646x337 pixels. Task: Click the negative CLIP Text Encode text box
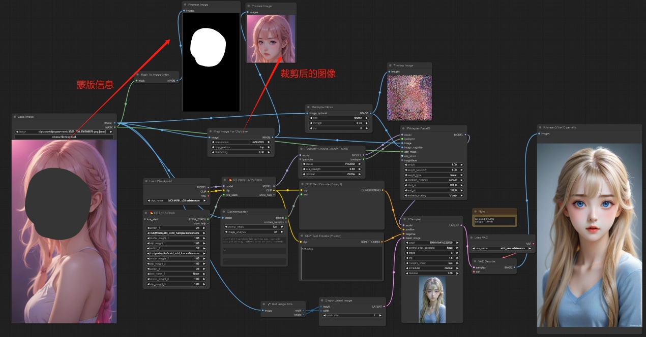(x=340, y=262)
